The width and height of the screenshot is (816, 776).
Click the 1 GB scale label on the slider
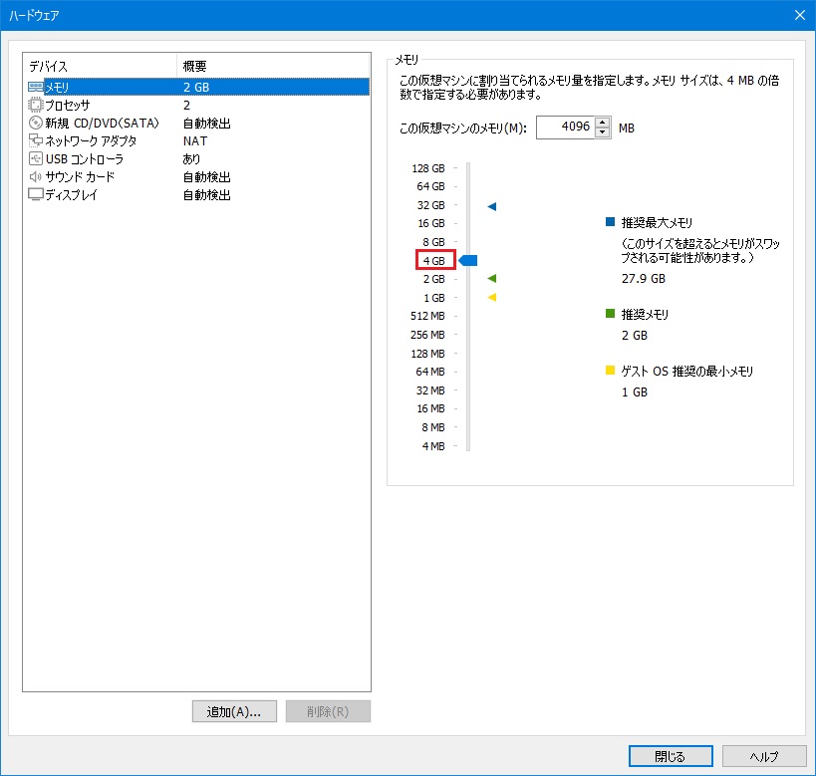(434, 298)
